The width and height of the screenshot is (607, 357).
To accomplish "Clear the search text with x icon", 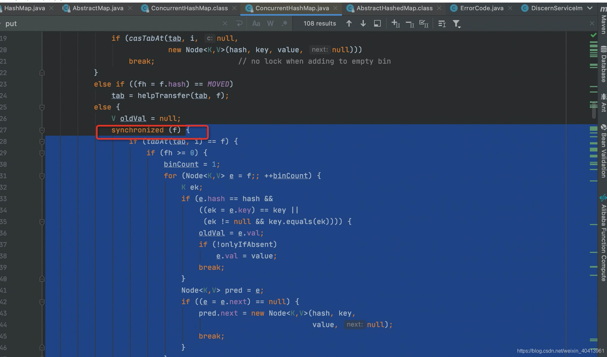I will [225, 23].
